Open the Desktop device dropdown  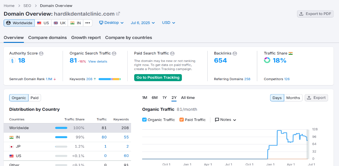[111, 23]
